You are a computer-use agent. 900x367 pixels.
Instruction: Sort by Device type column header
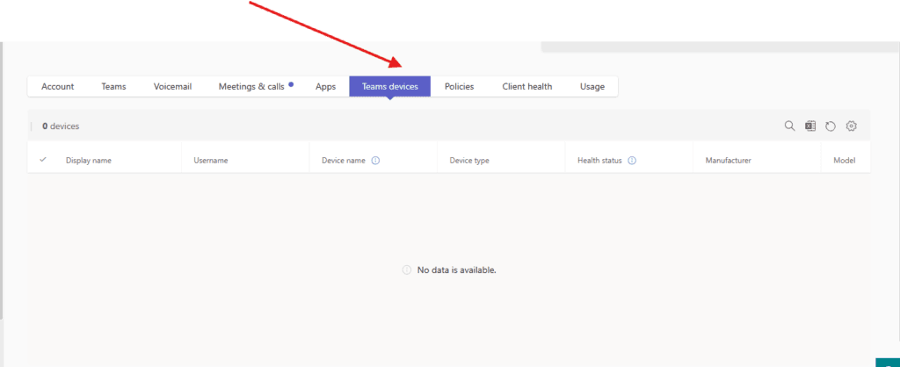pyautogui.click(x=469, y=161)
